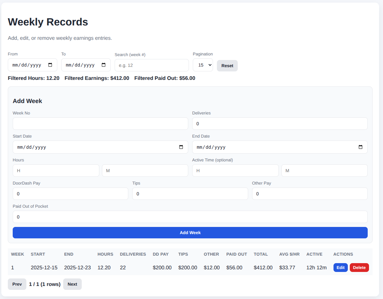Click the Deliveries input field
This screenshot has height=299, width=383.
(279, 124)
